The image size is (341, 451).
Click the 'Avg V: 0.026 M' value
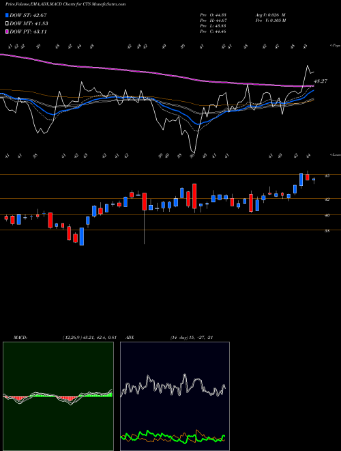point(270,15)
